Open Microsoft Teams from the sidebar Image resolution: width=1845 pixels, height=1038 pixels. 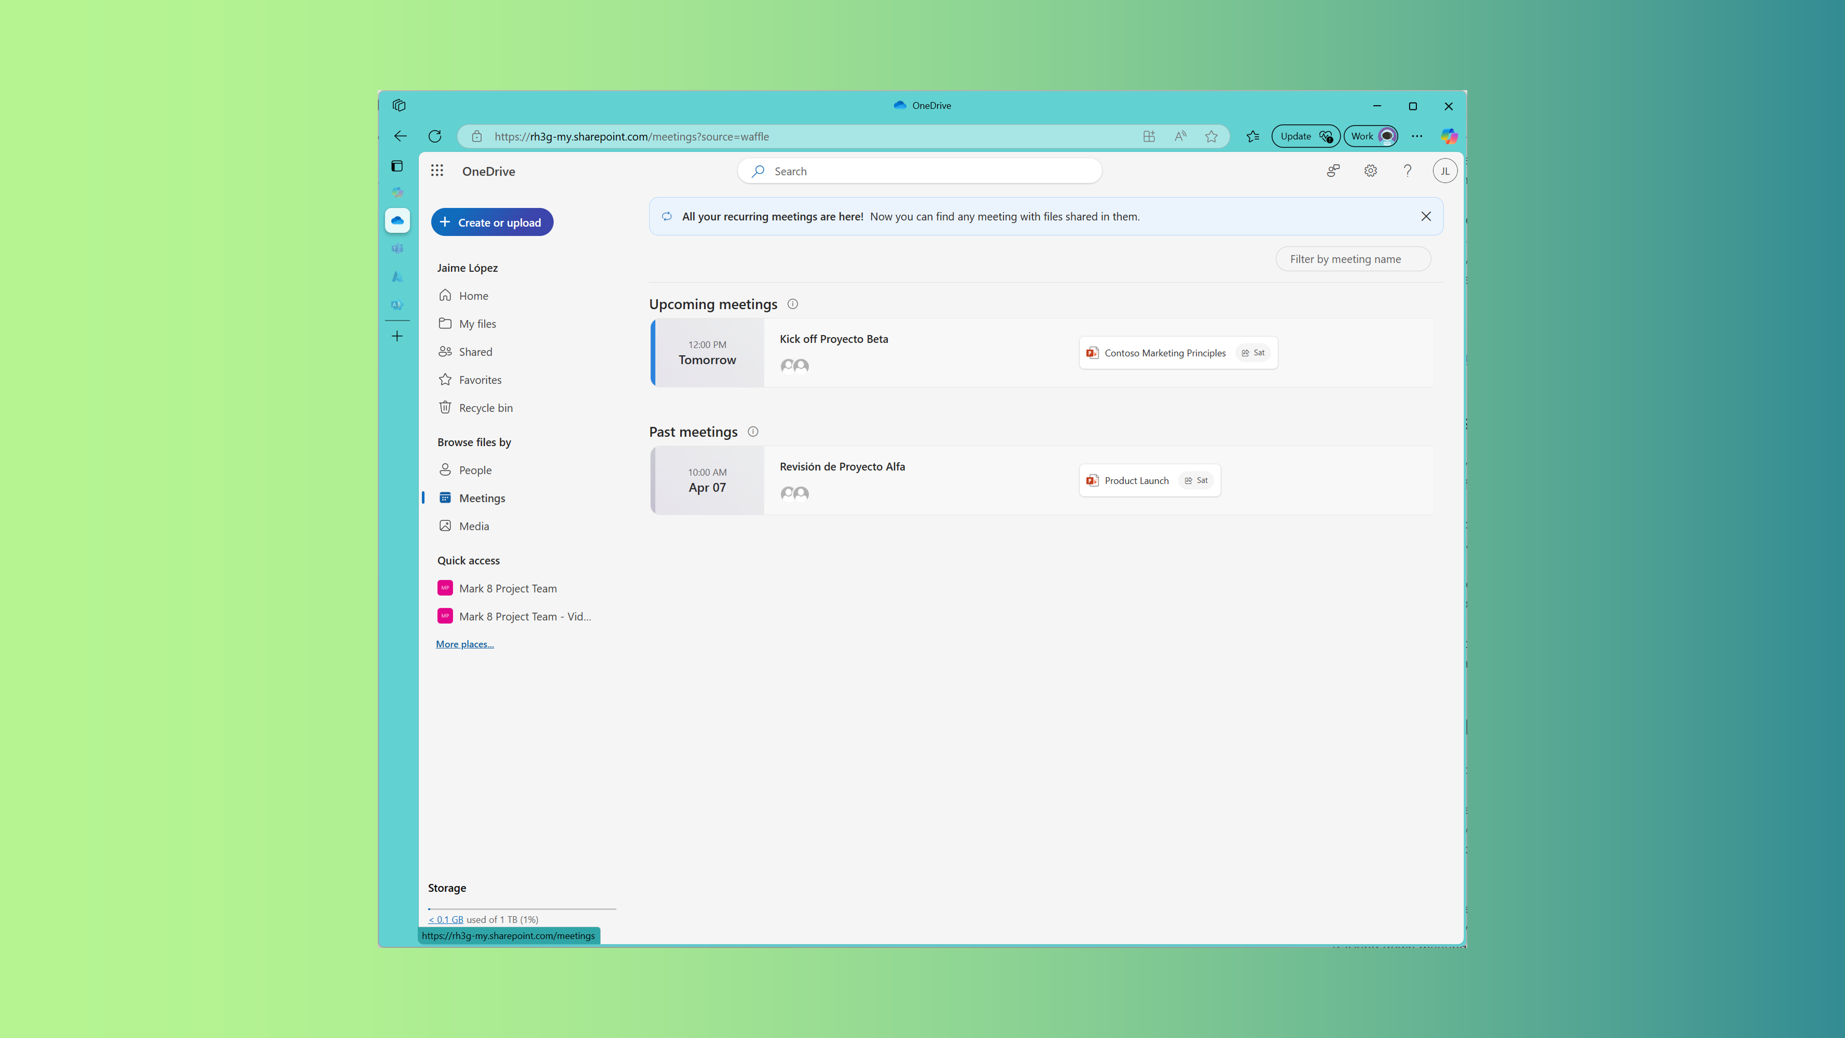398,249
